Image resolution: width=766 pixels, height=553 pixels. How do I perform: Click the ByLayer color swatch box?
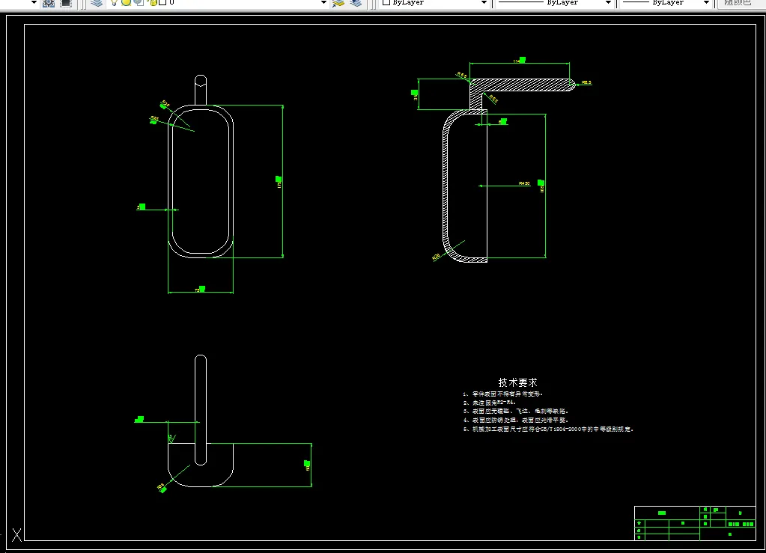pyautogui.click(x=386, y=2)
